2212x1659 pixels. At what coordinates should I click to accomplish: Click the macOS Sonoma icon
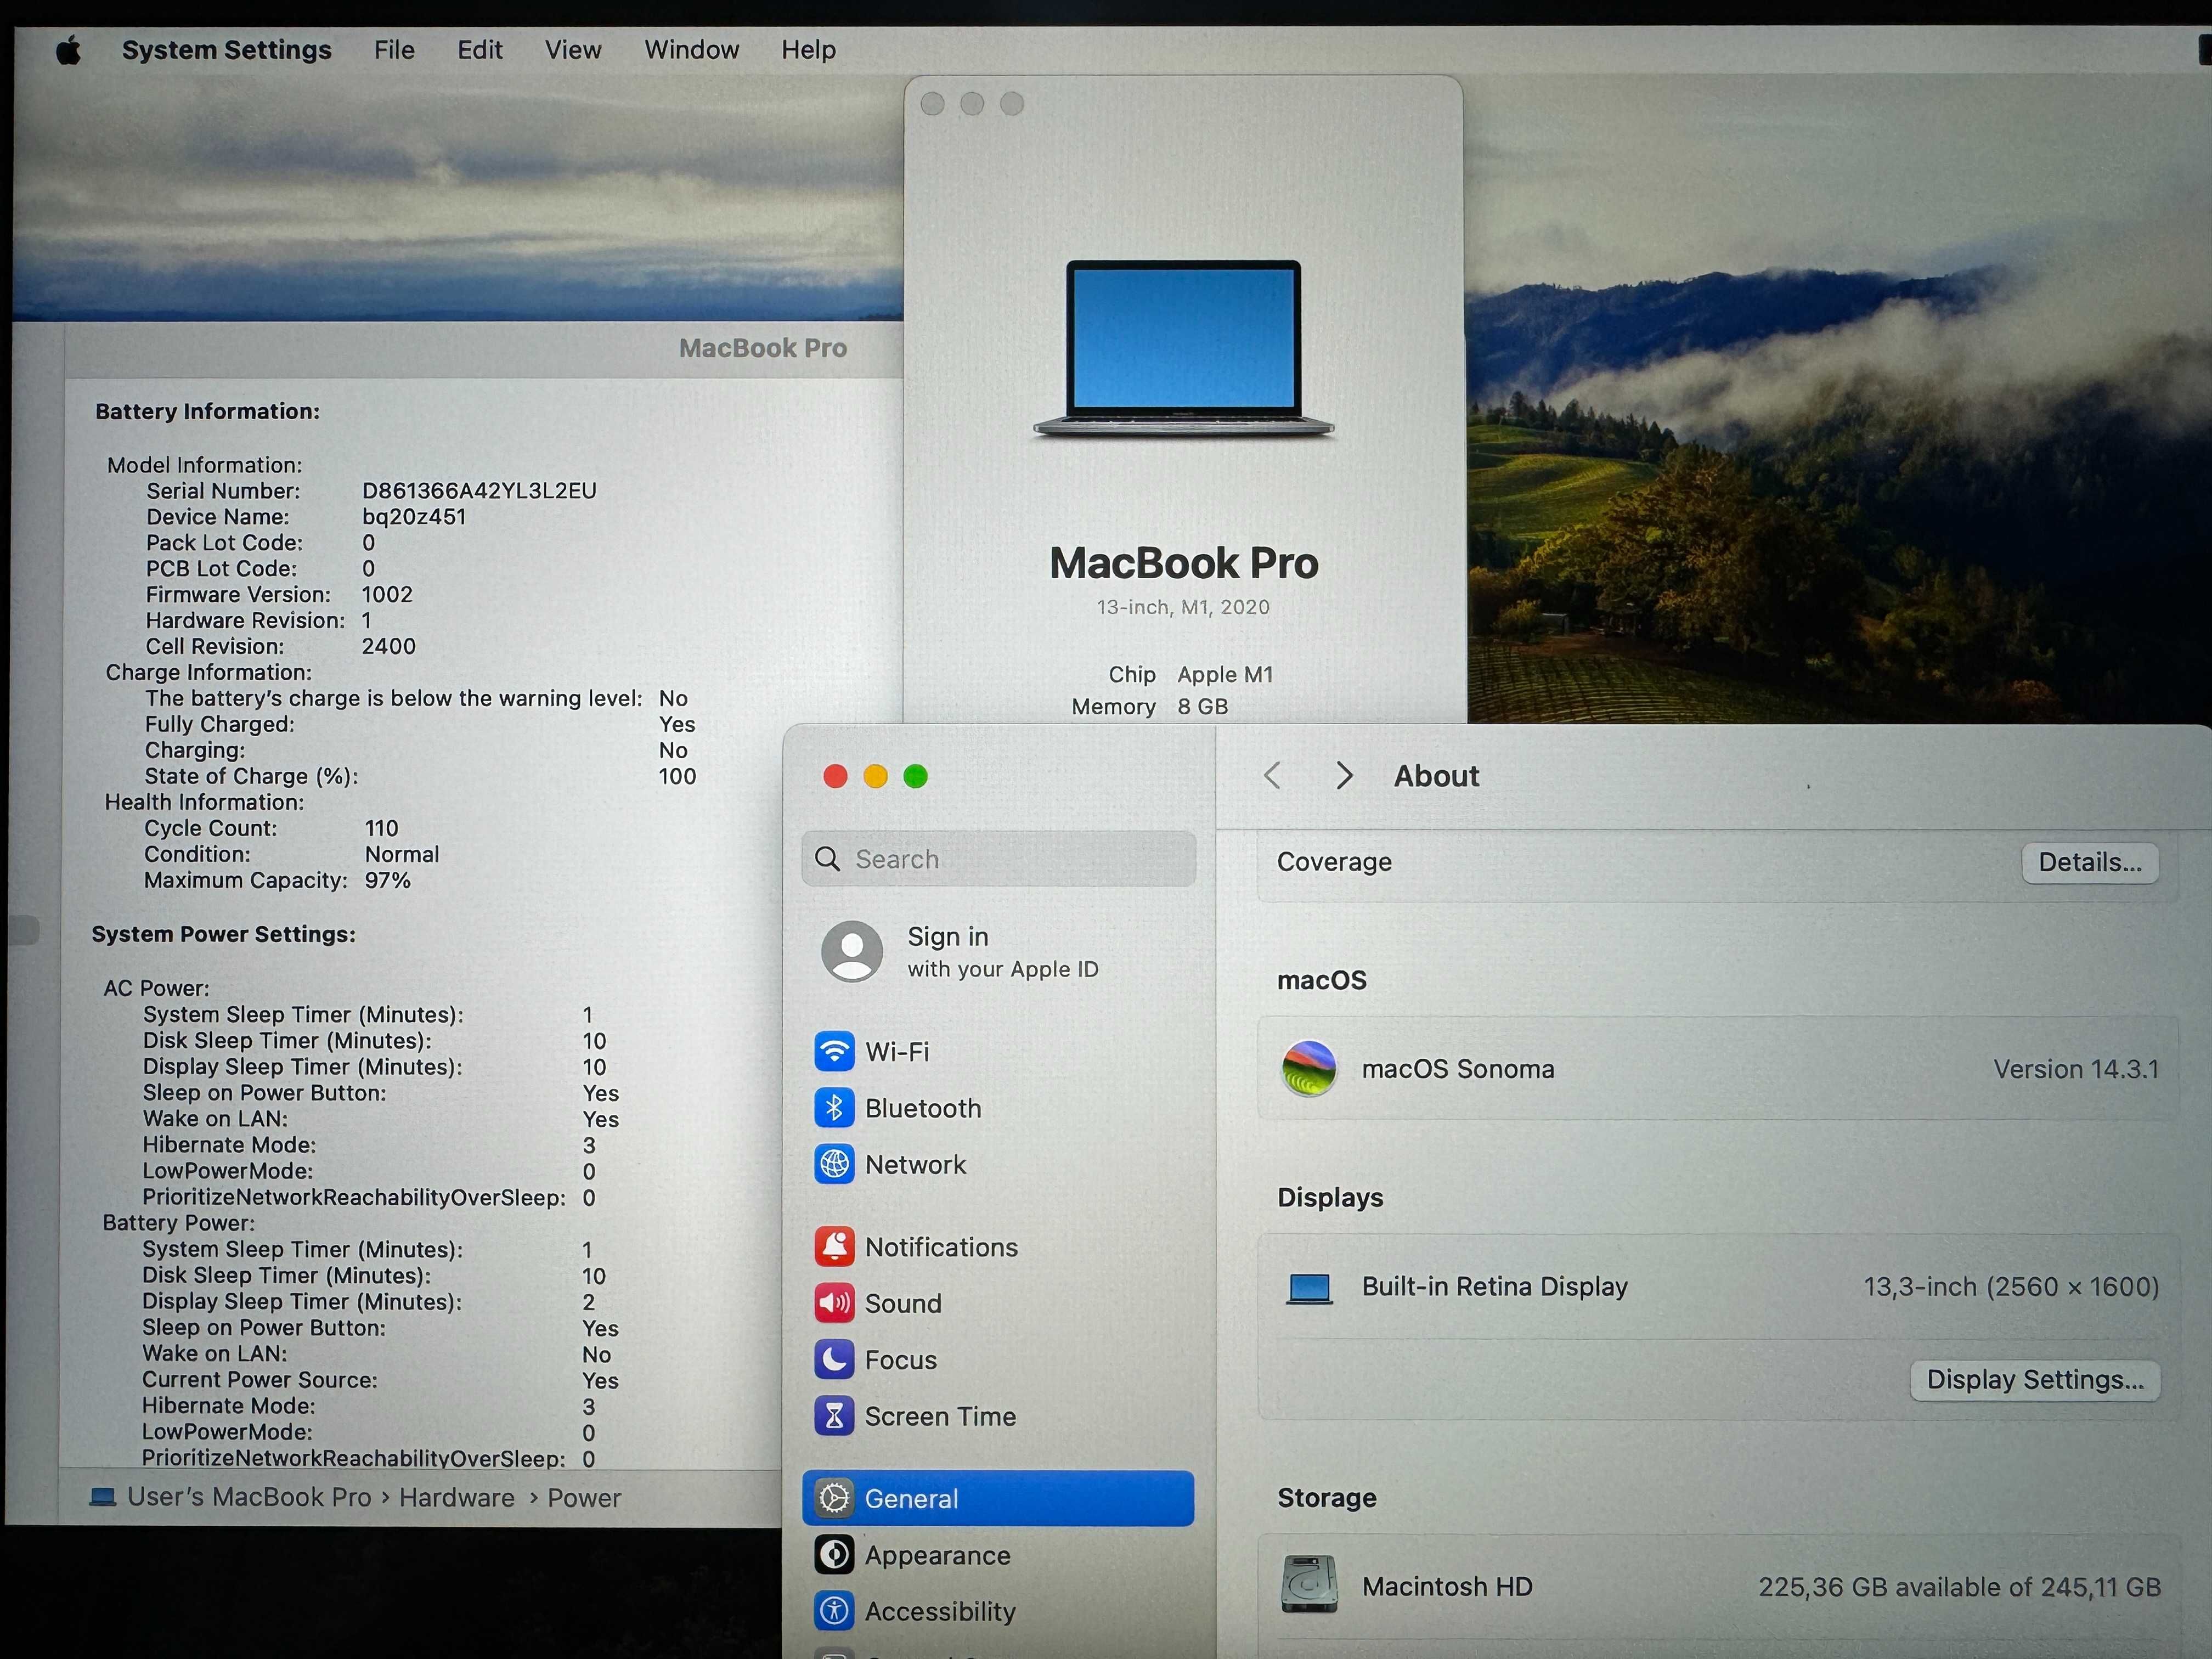click(x=1309, y=1068)
